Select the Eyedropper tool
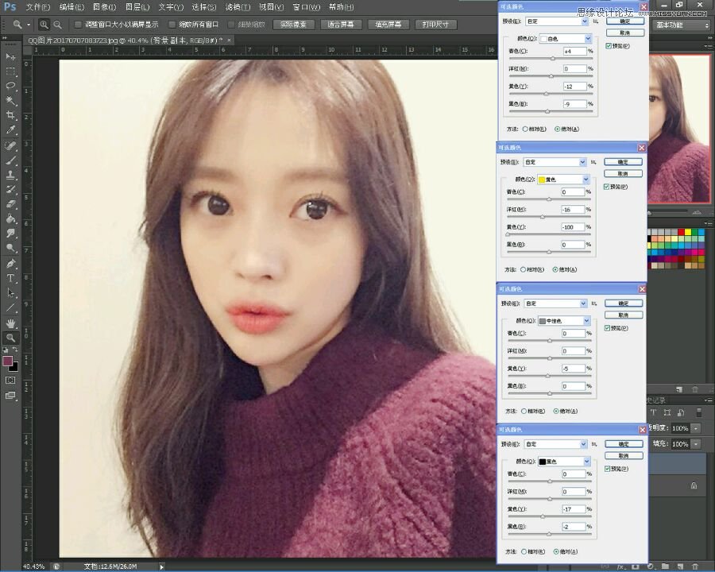715x572 pixels. pos(11,129)
